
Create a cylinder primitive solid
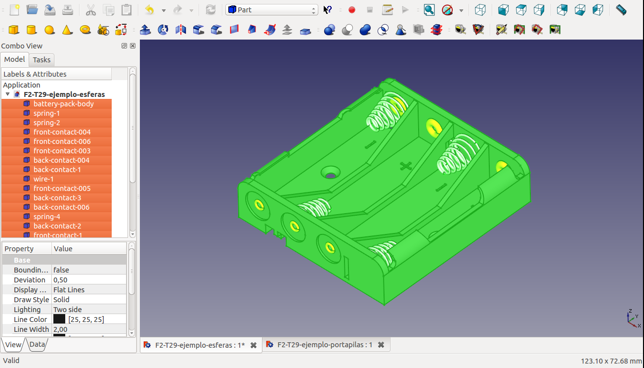pyautogui.click(x=32, y=30)
